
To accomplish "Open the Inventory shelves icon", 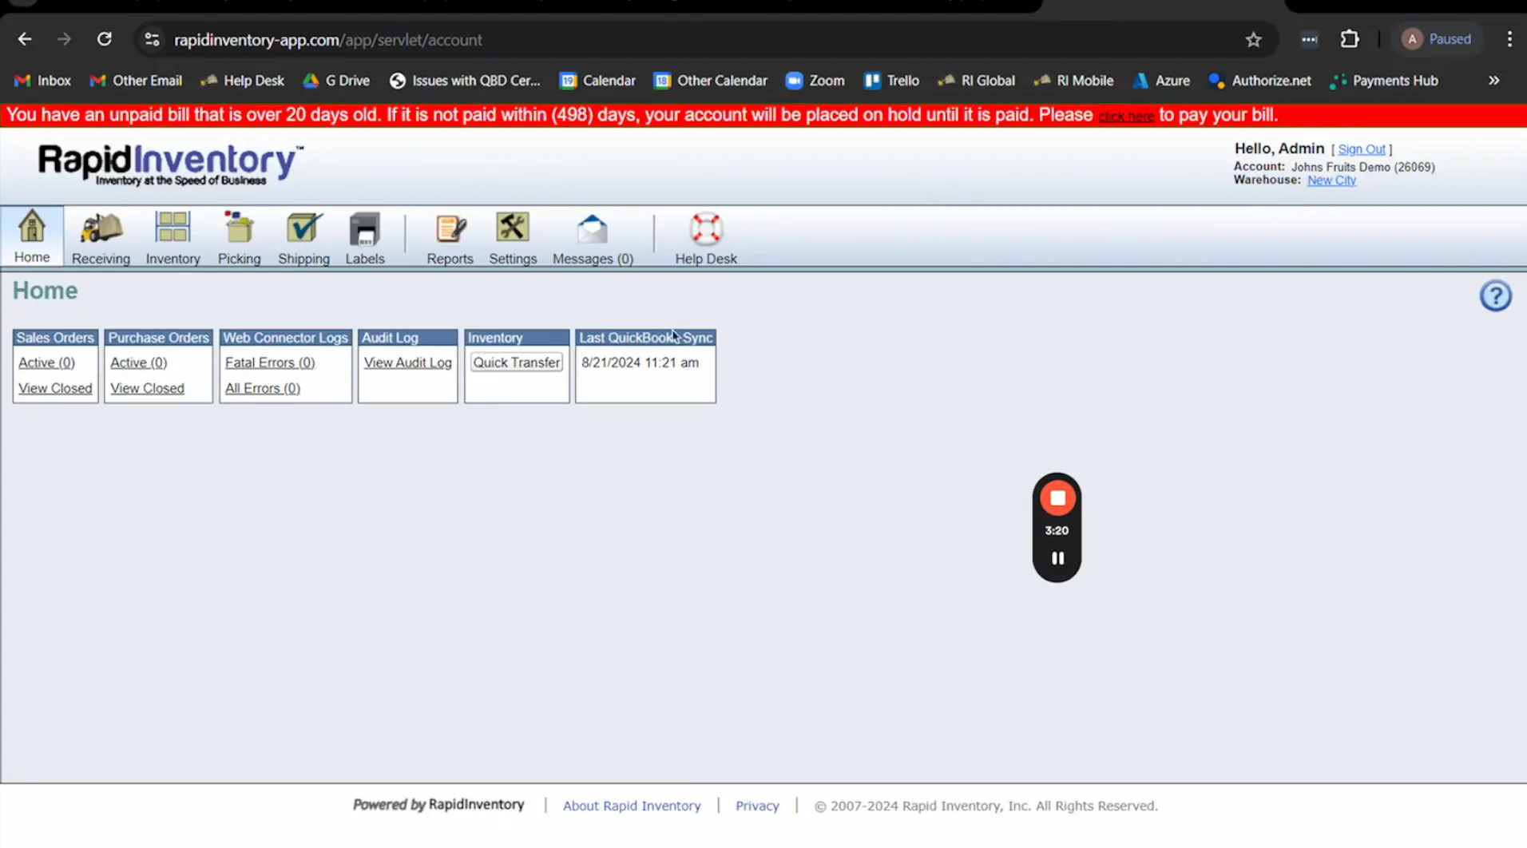I will (x=173, y=238).
